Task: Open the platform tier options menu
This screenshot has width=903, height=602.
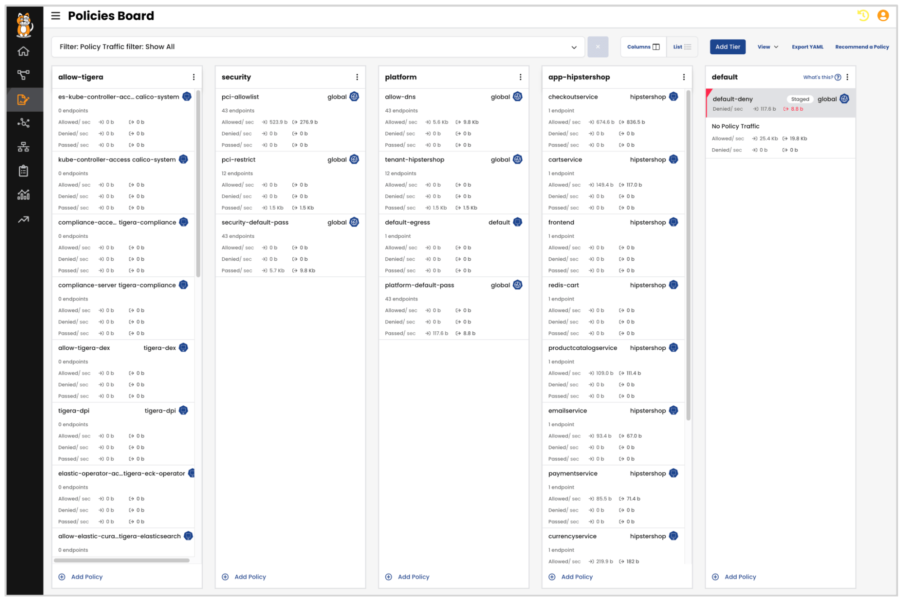Action: pyautogui.click(x=521, y=77)
